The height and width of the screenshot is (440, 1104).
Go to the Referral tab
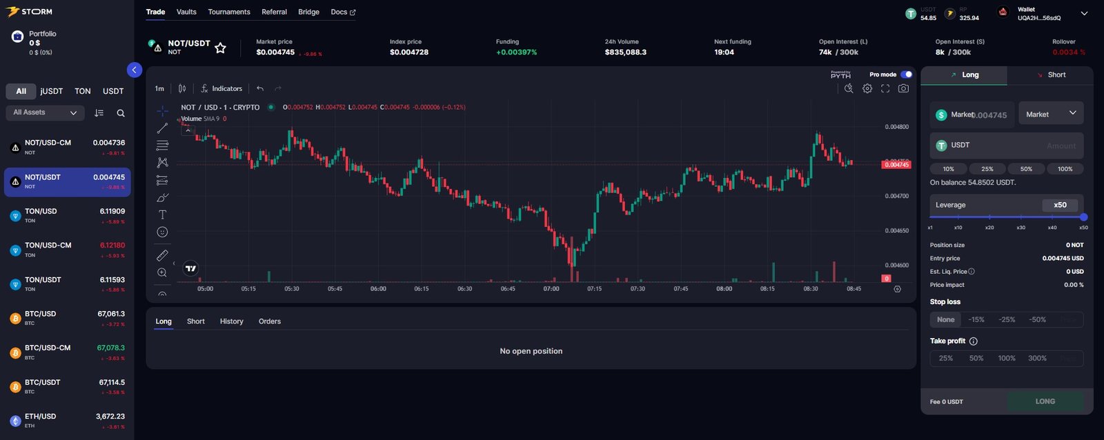[x=274, y=12]
